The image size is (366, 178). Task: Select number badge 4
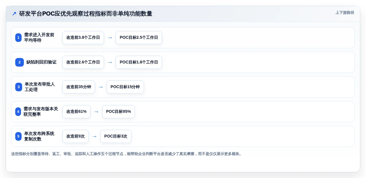pos(18,112)
